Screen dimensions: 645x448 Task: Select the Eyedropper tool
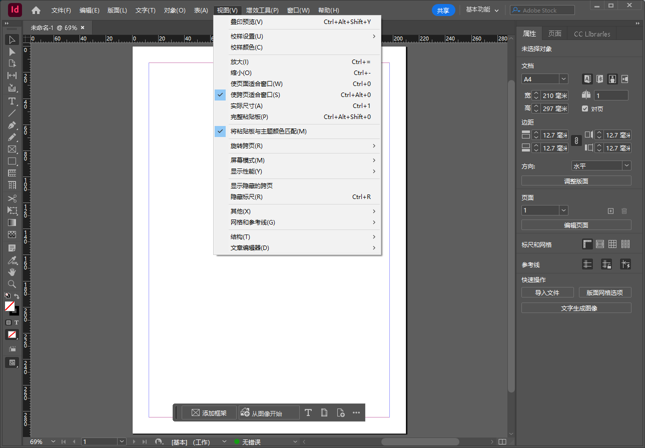[12, 260]
